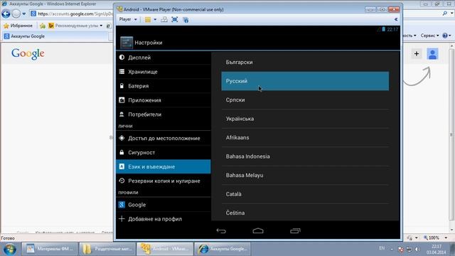
Task: Open IE zoom level 100% dropdown
Action: click(435, 238)
